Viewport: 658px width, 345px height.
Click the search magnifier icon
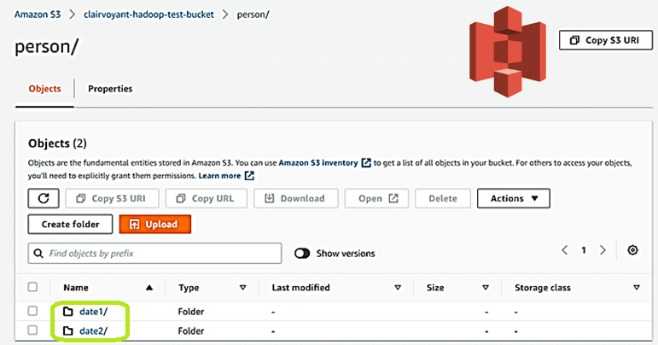38,254
